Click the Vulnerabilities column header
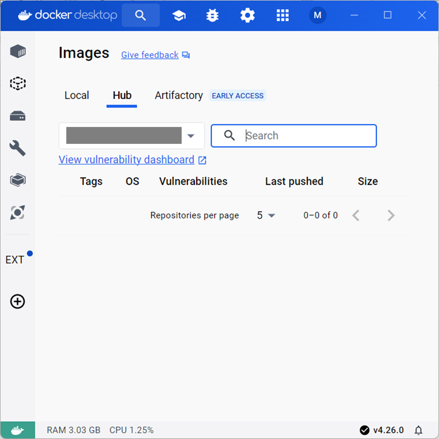439x439 pixels. pos(193,181)
